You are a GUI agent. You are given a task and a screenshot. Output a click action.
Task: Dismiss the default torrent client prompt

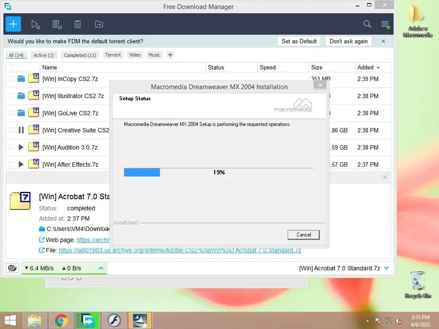(383, 41)
